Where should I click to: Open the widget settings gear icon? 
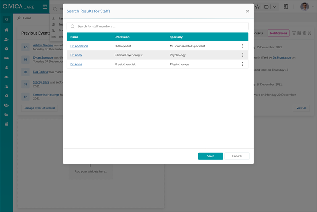(x=305, y=33)
